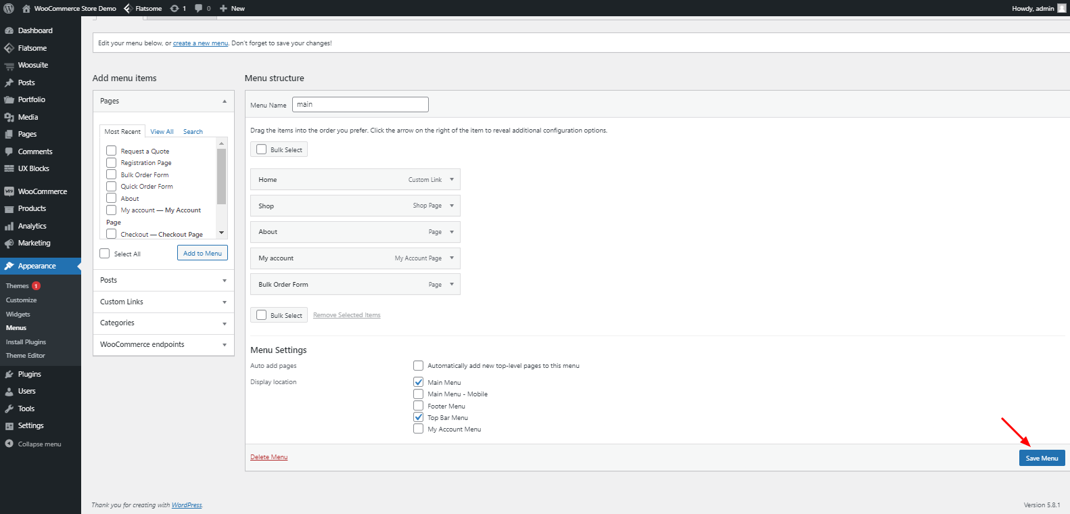Click the Users sidebar icon
Screen dimensions: 1070x514
point(9,391)
